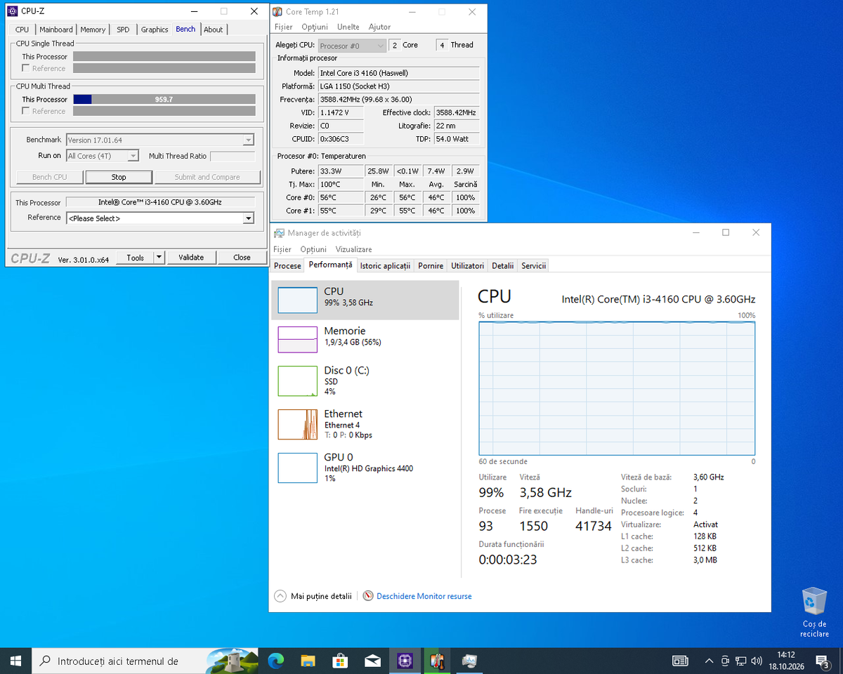Click the taskbar clock showing 14:12
This screenshot has height=674, width=843.
click(x=786, y=661)
